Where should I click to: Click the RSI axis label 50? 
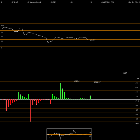coord(2,37)
